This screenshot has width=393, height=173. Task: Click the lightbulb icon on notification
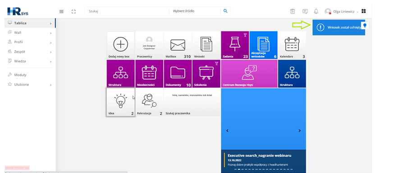(x=365, y=26)
